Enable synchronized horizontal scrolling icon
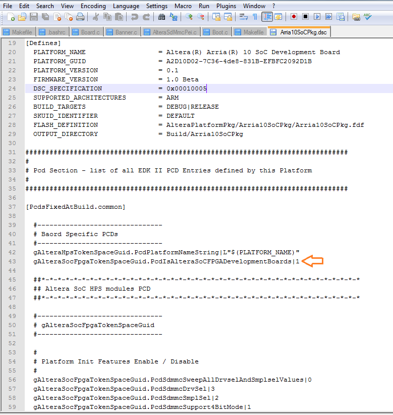Image resolution: width=393 pixels, height=415 pixels. click(x=228, y=17)
